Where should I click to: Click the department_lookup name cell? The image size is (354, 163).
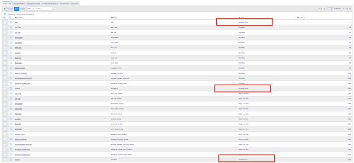118,104
